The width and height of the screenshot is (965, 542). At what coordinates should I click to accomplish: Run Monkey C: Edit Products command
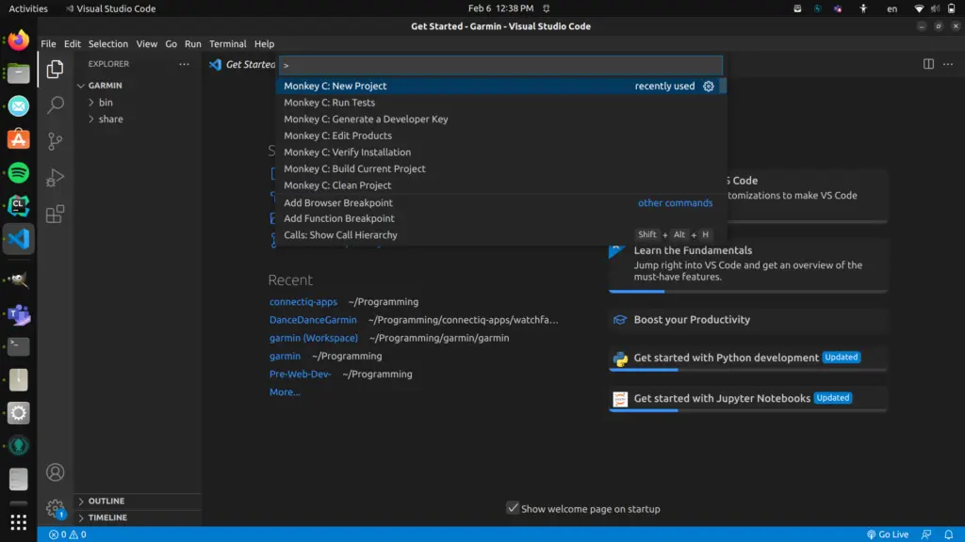tap(501, 135)
